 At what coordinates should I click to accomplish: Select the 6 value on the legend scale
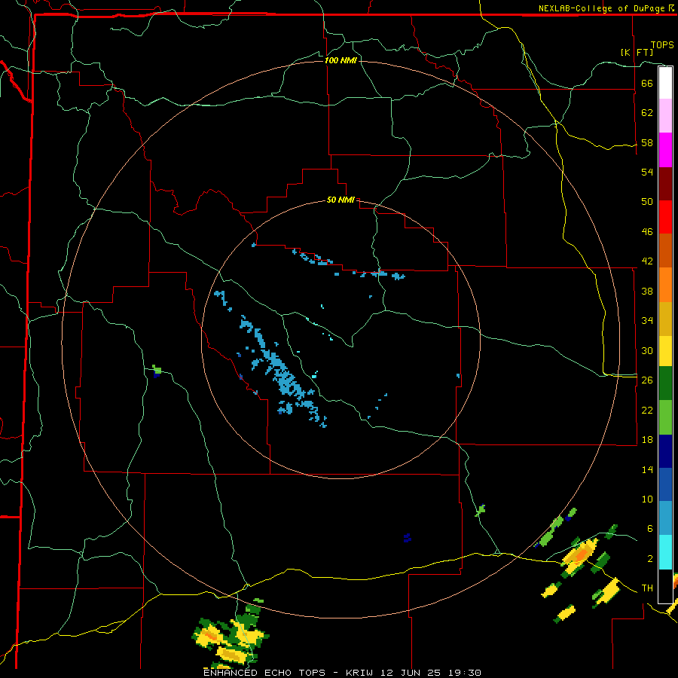[x=650, y=529]
